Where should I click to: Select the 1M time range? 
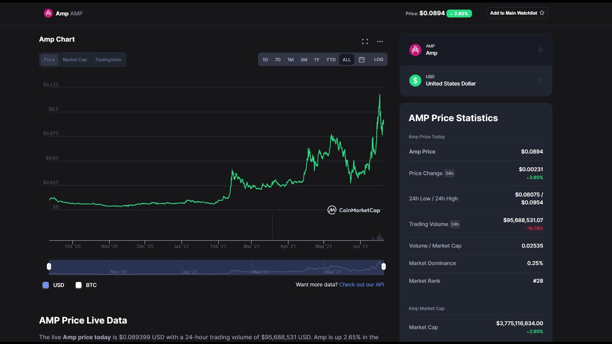[x=290, y=60]
